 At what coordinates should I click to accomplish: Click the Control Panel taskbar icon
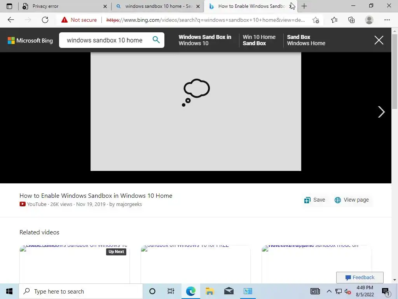pyautogui.click(x=248, y=291)
